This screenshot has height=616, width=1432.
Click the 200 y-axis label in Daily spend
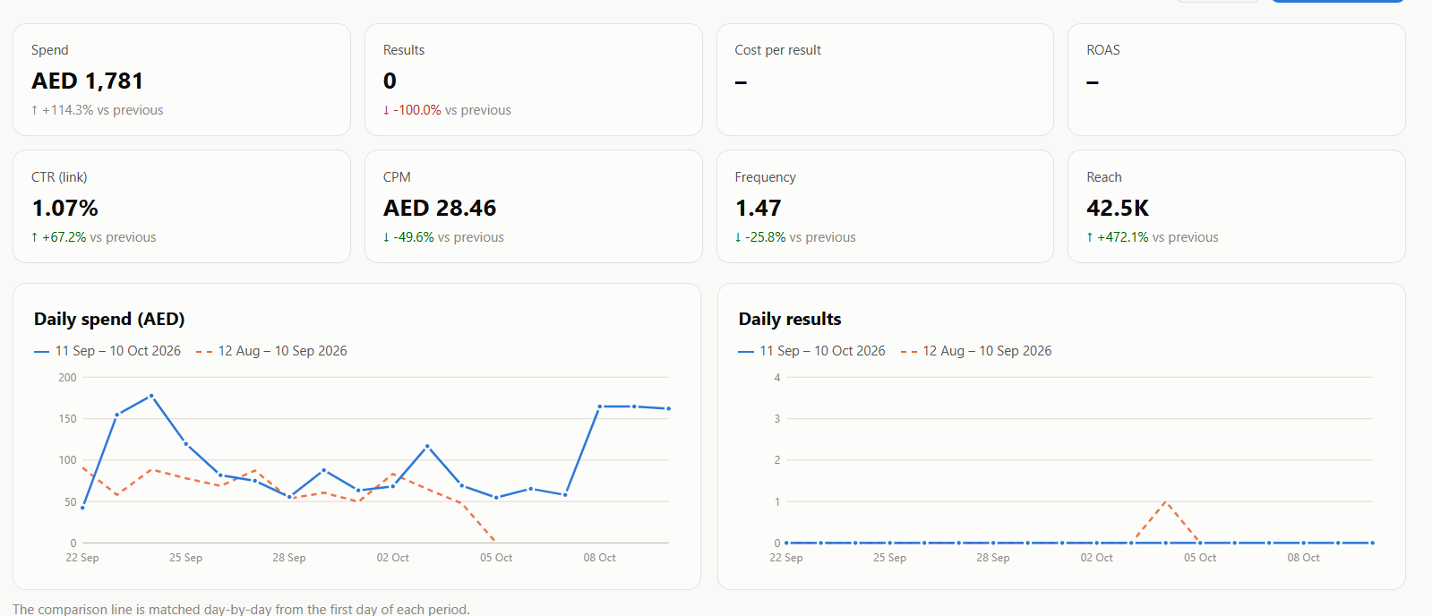coord(67,378)
